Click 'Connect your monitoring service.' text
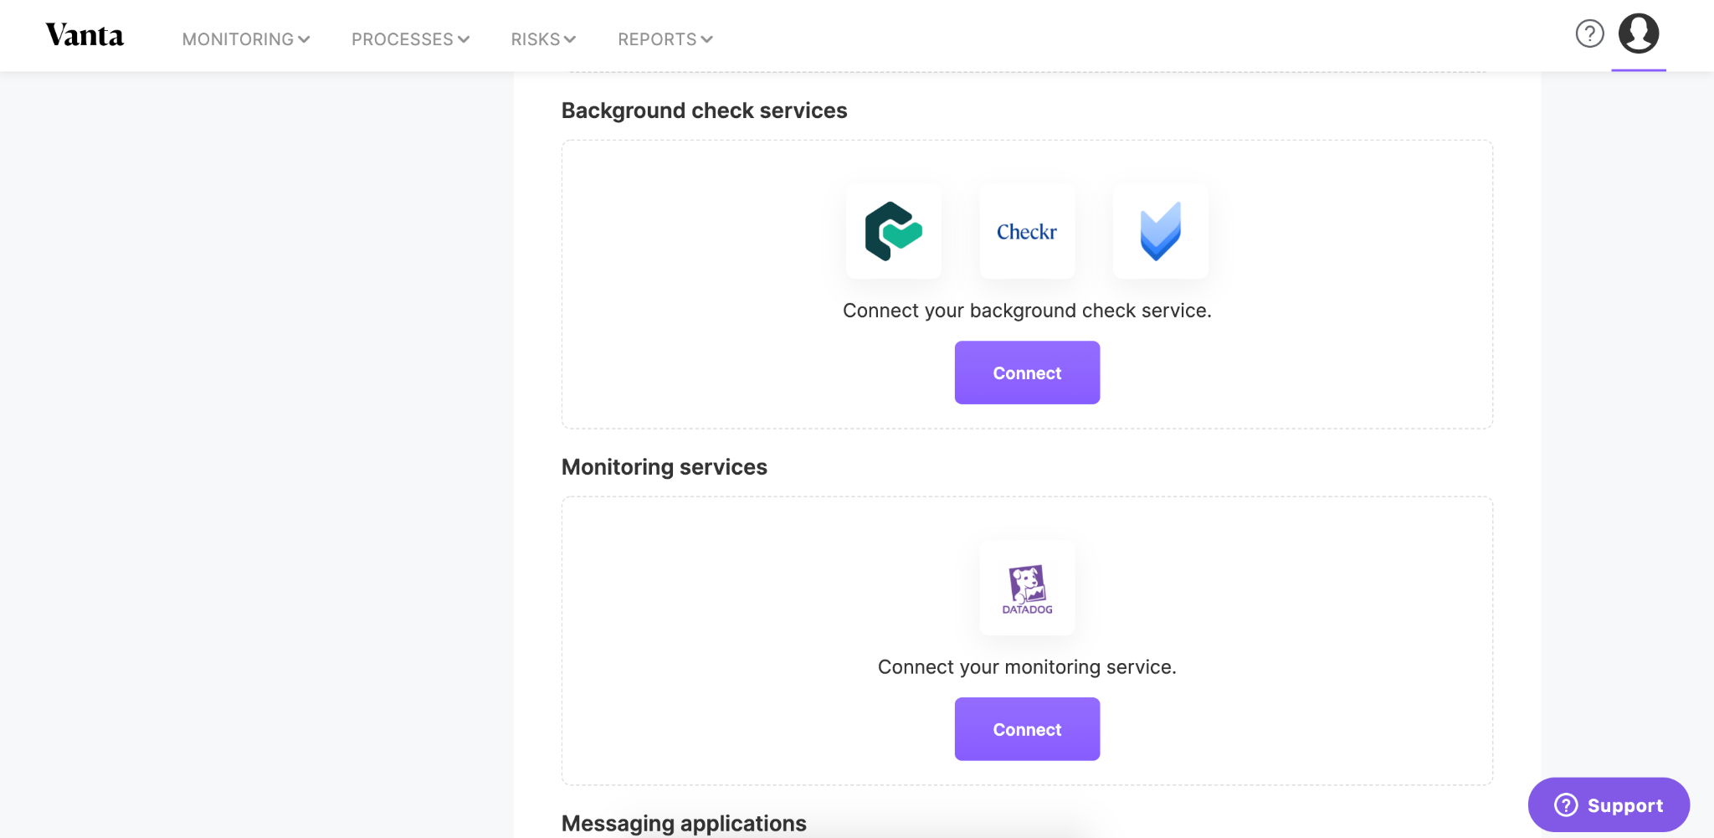The image size is (1714, 838). (1027, 667)
